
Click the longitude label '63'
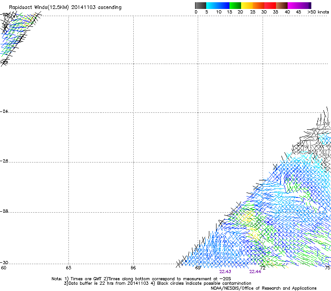(x=68, y=268)
